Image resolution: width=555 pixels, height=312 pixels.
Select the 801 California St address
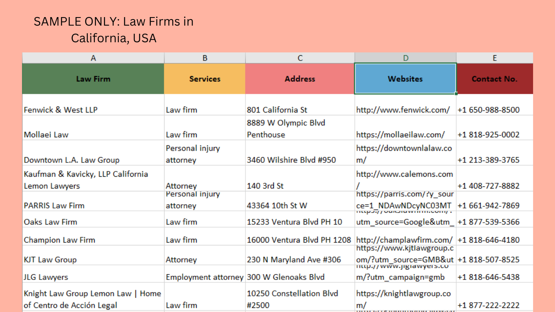click(x=300, y=105)
